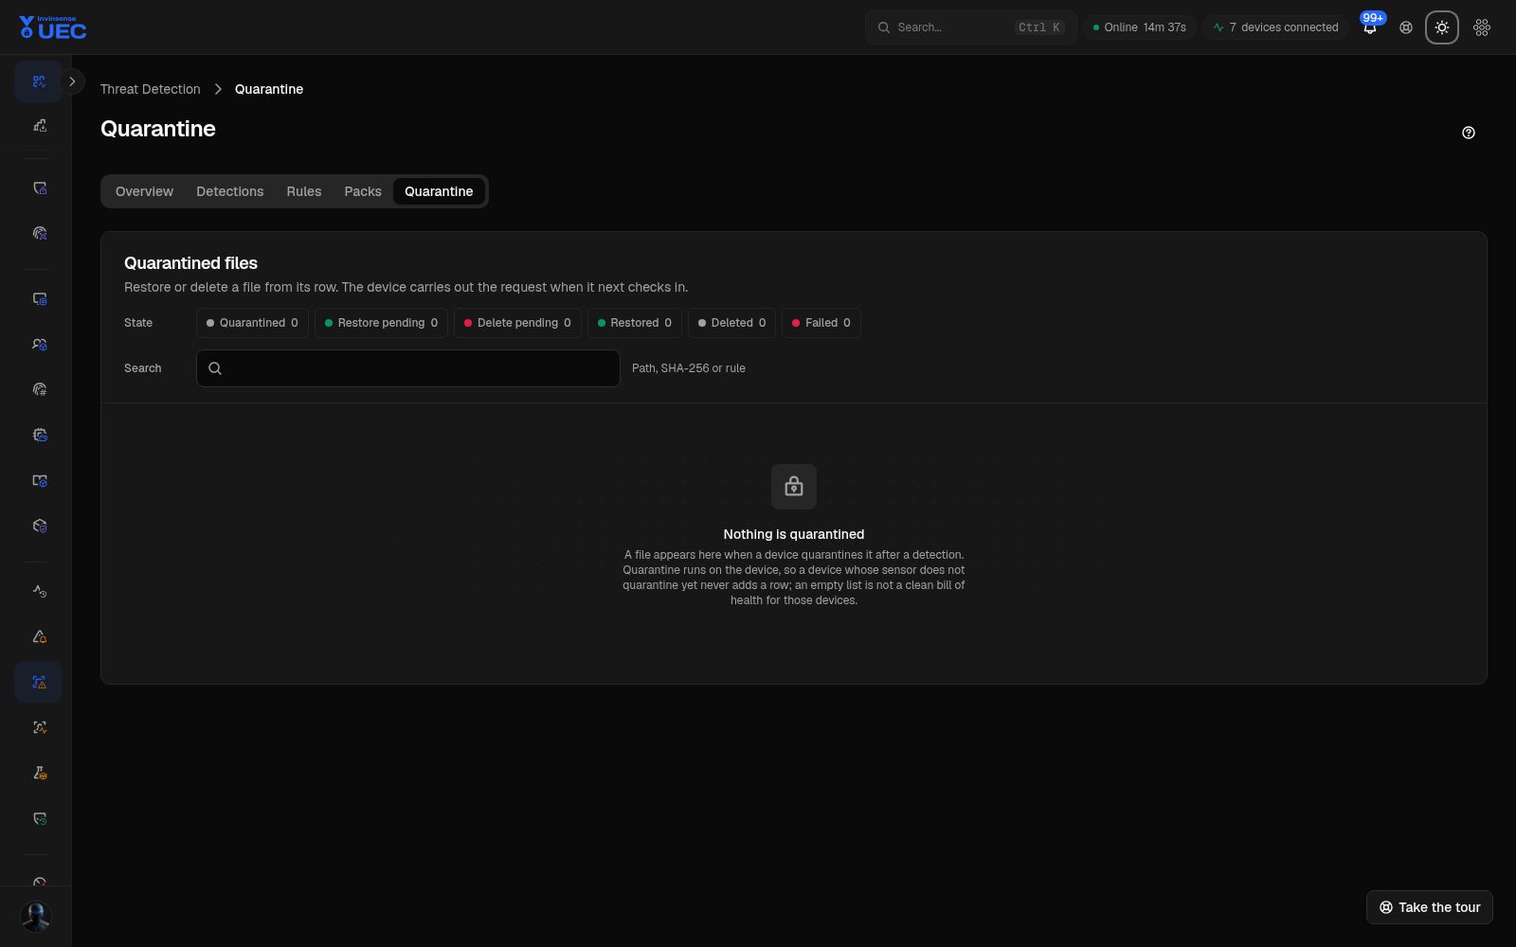Open the shield with clock sidebar icon
This screenshot has width=1516, height=947.
[x=39, y=818]
